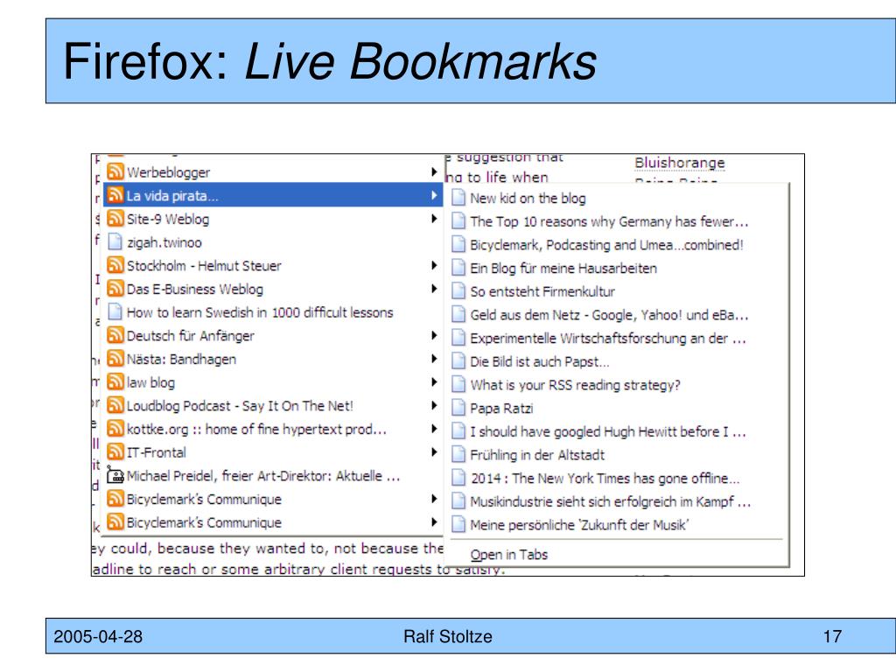Click page icon for Ein Blog für meine Hausarbeiten
The height and width of the screenshot is (672, 896).
click(x=458, y=268)
